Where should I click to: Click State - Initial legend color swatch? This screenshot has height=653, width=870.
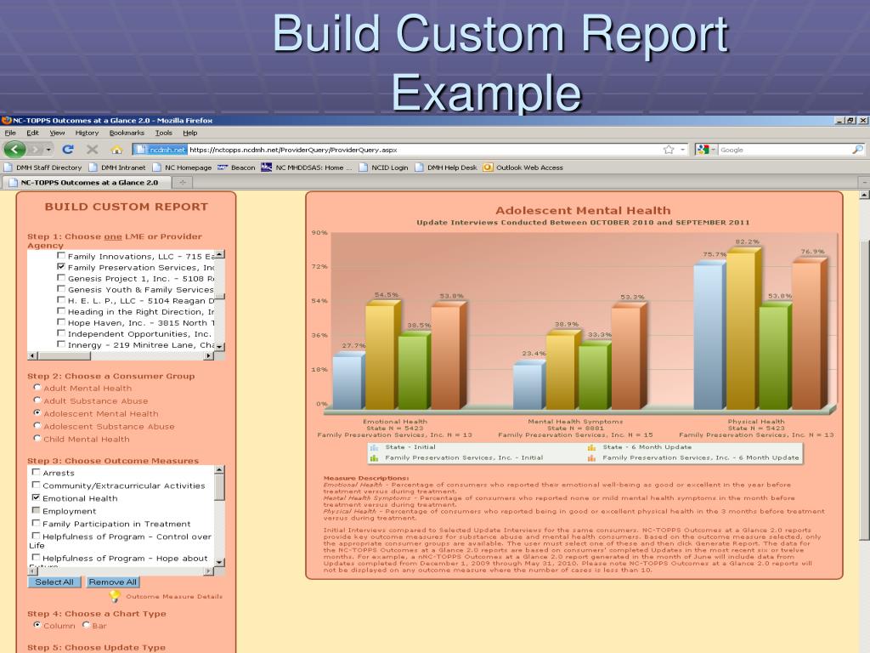click(x=374, y=447)
